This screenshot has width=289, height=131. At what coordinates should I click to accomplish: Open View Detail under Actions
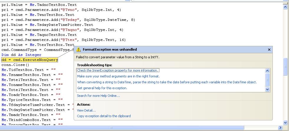click(x=86, y=111)
